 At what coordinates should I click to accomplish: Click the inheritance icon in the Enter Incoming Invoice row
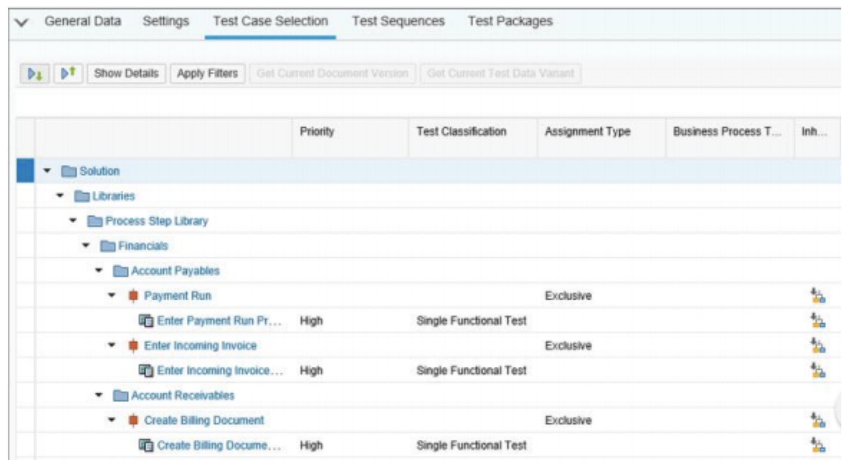point(818,346)
